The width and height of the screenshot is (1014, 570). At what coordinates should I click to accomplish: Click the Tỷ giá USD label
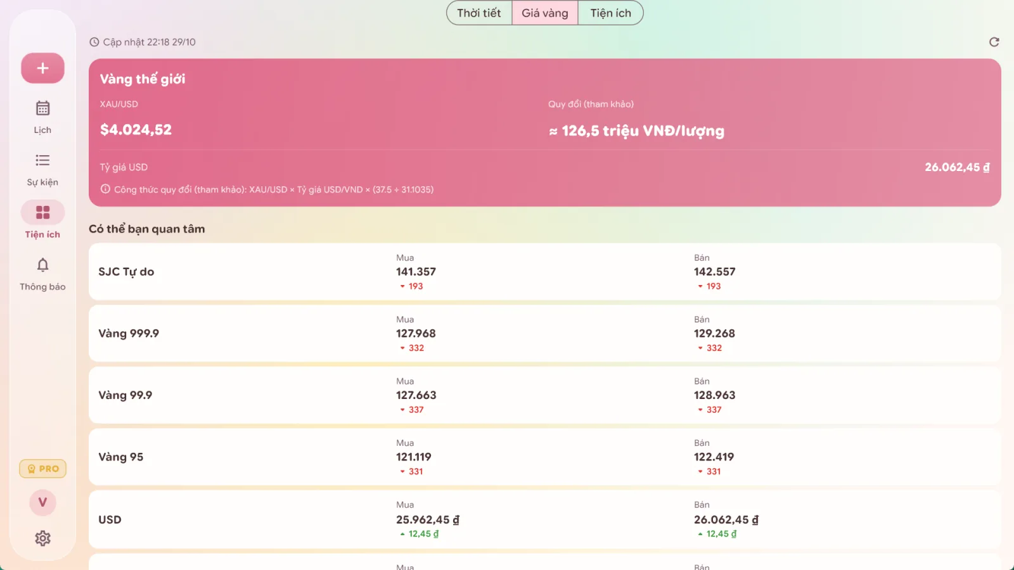coord(124,167)
